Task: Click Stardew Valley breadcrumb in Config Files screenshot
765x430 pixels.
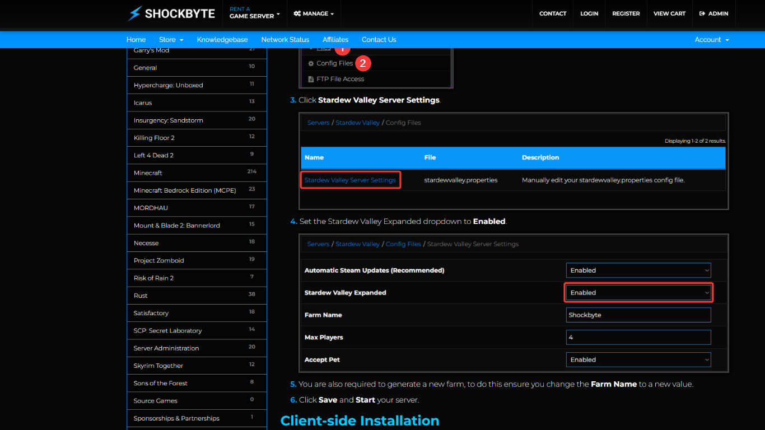Action: pyautogui.click(x=357, y=123)
